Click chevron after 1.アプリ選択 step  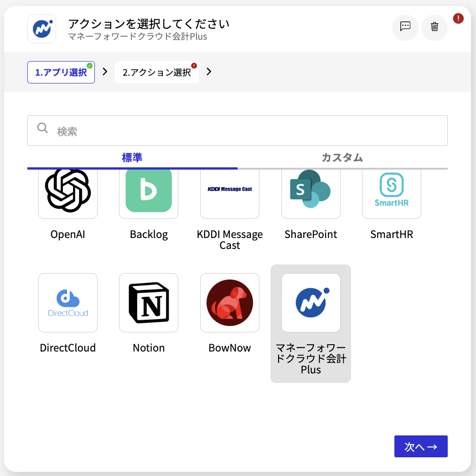(x=105, y=72)
